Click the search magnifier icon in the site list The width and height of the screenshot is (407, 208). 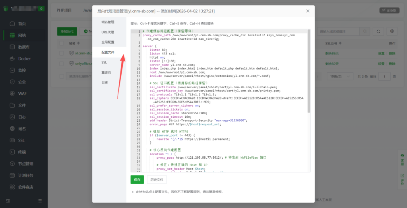[365, 31]
